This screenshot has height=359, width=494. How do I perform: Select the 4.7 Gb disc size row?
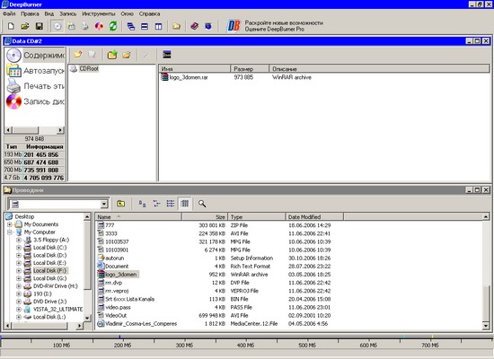point(34,178)
